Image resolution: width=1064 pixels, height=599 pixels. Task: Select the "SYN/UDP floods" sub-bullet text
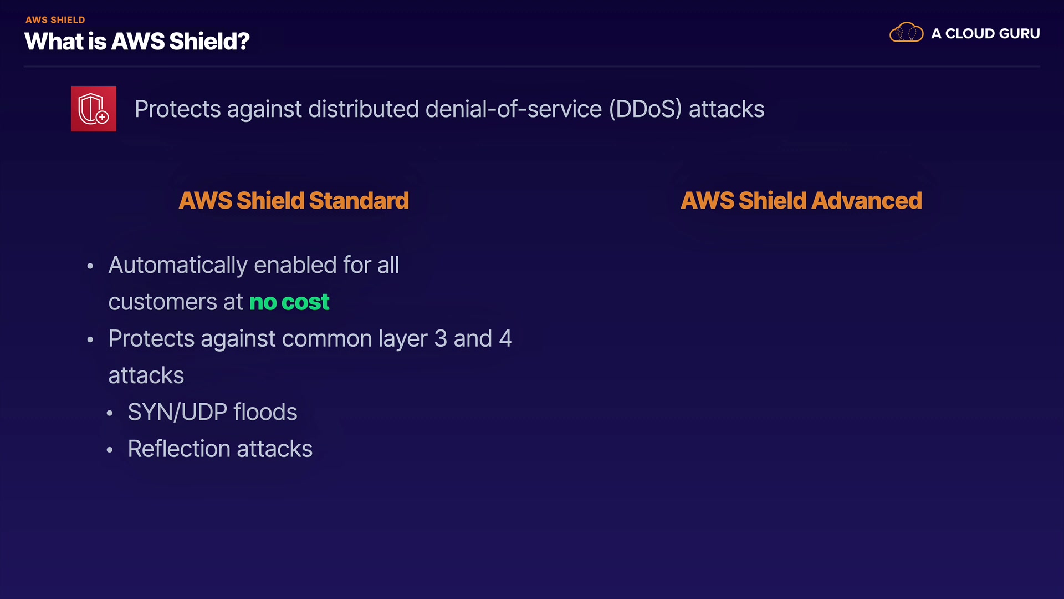[212, 412]
